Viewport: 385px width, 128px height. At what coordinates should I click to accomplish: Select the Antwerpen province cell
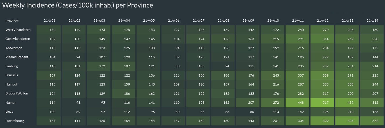coord(14,48)
